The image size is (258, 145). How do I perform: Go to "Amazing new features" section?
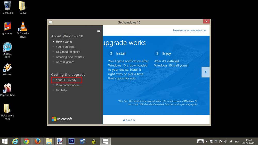70,57
